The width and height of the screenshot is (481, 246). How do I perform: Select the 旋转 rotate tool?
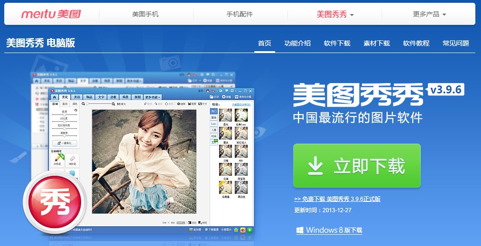coord(181,104)
